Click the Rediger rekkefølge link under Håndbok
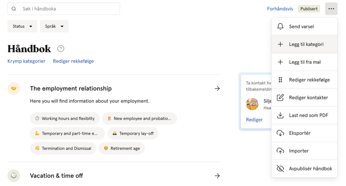 click(73, 61)
